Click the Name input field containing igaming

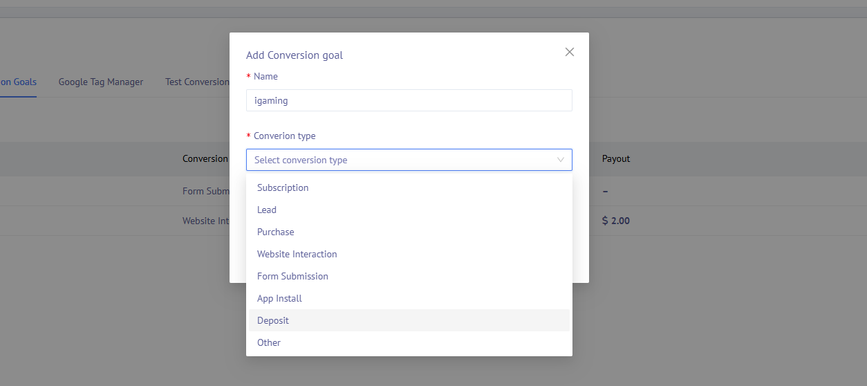(409, 100)
